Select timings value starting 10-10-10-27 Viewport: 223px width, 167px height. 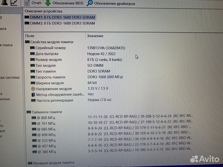[x=140, y=122]
